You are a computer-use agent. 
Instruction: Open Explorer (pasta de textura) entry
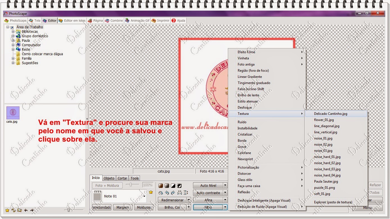(x=336, y=202)
